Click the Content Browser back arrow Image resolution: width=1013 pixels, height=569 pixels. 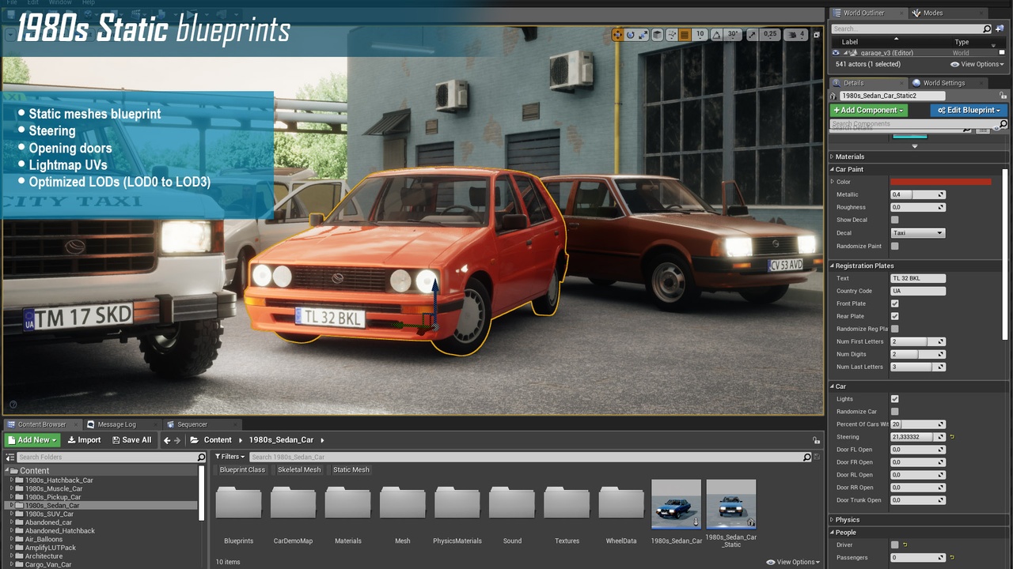[x=166, y=440]
